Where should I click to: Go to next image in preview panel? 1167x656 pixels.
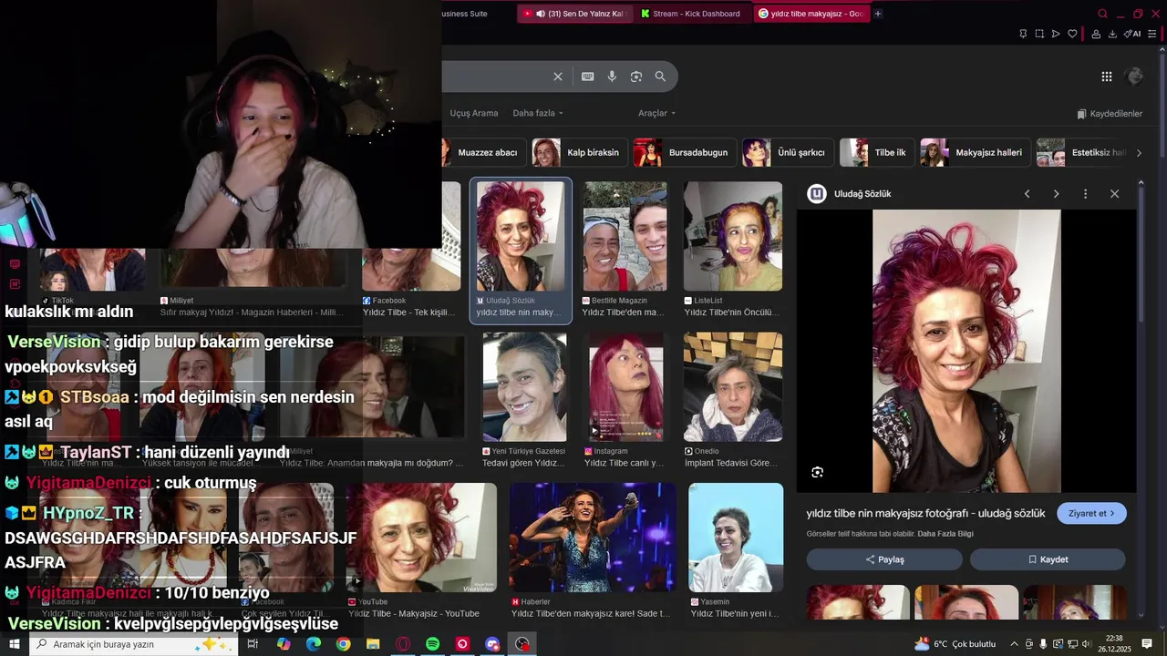(x=1056, y=194)
